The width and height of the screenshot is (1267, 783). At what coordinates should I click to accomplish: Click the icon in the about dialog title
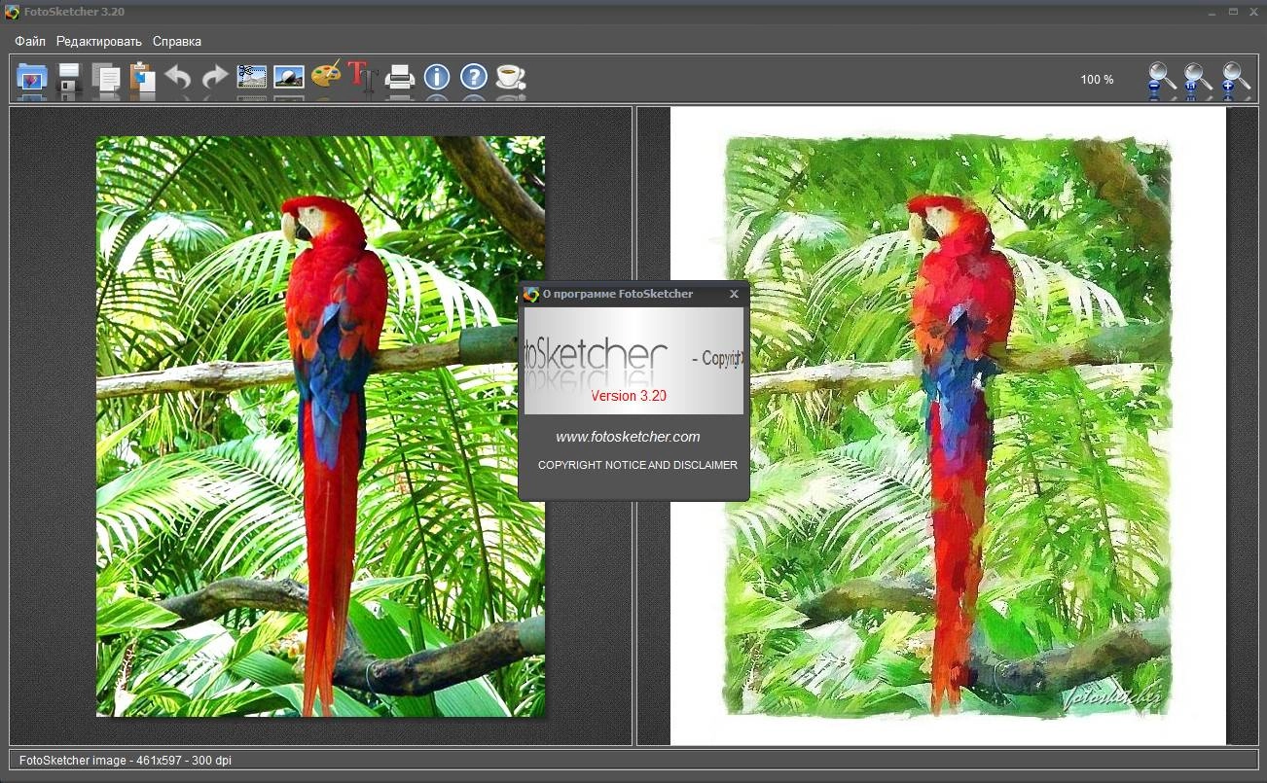[x=530, y=294]
